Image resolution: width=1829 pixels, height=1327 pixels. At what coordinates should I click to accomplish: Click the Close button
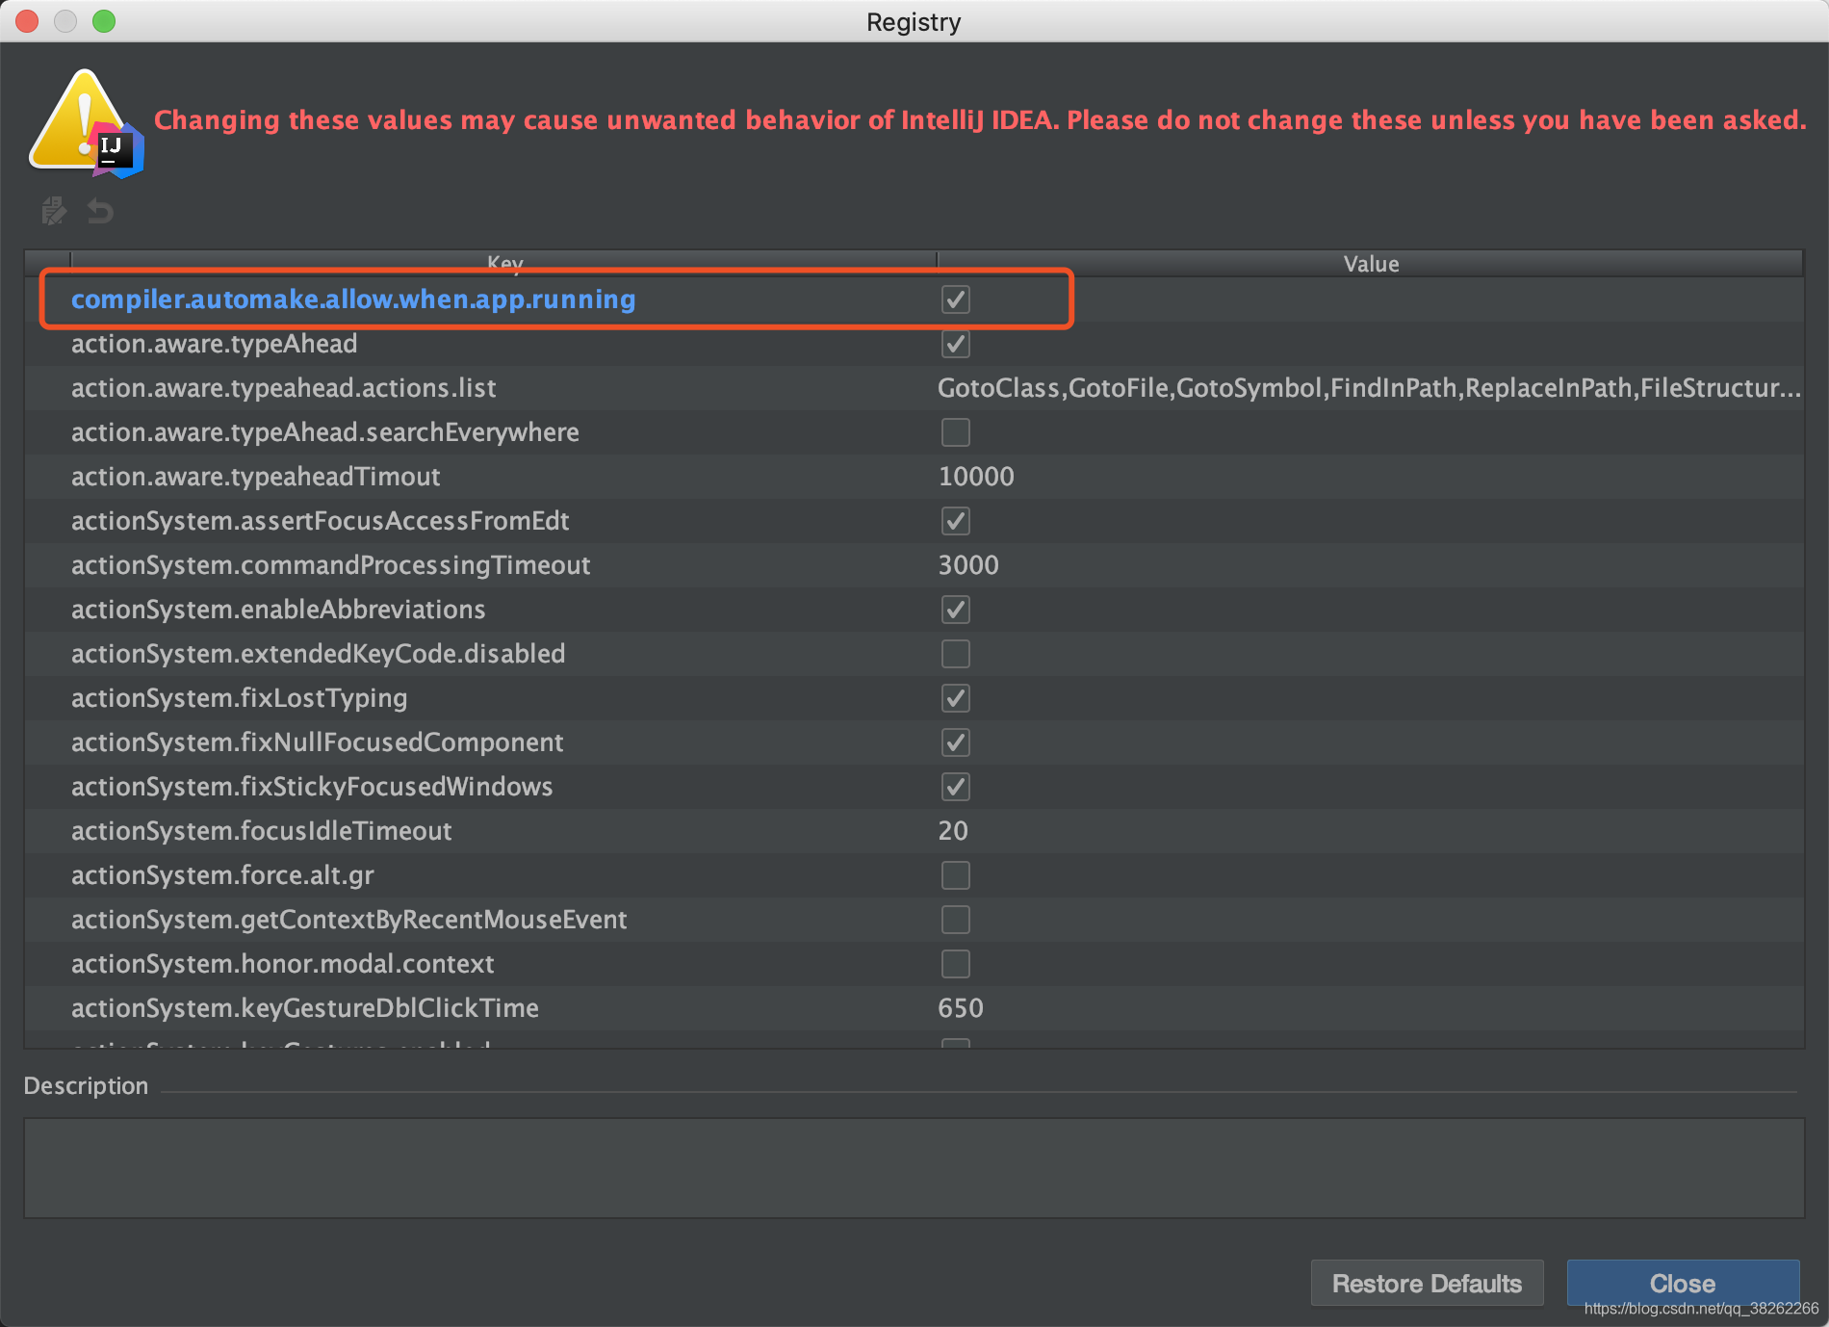click(1683, 1284)
